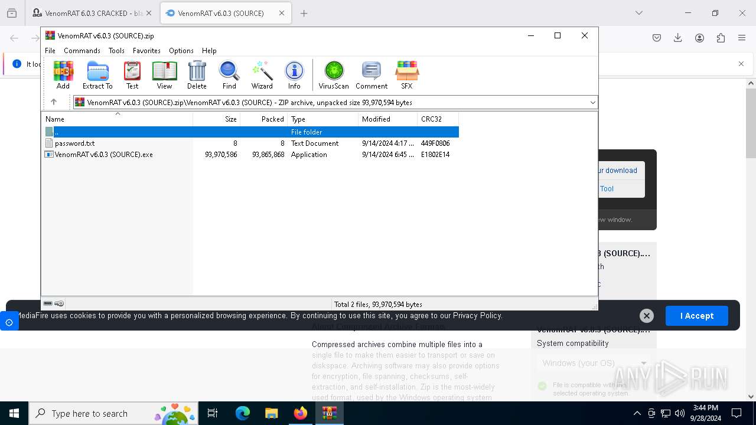Select the password.txt file icon
This screenshot has height=425, width=756.
coord(50,143)
